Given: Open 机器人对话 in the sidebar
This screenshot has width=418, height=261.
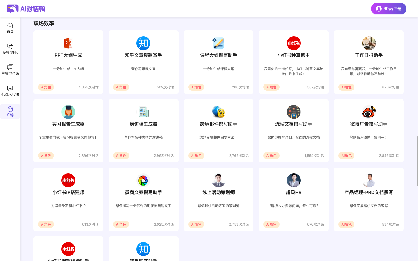Looking at the screenshot, I should pyautogui.click(x=10, y=90).
